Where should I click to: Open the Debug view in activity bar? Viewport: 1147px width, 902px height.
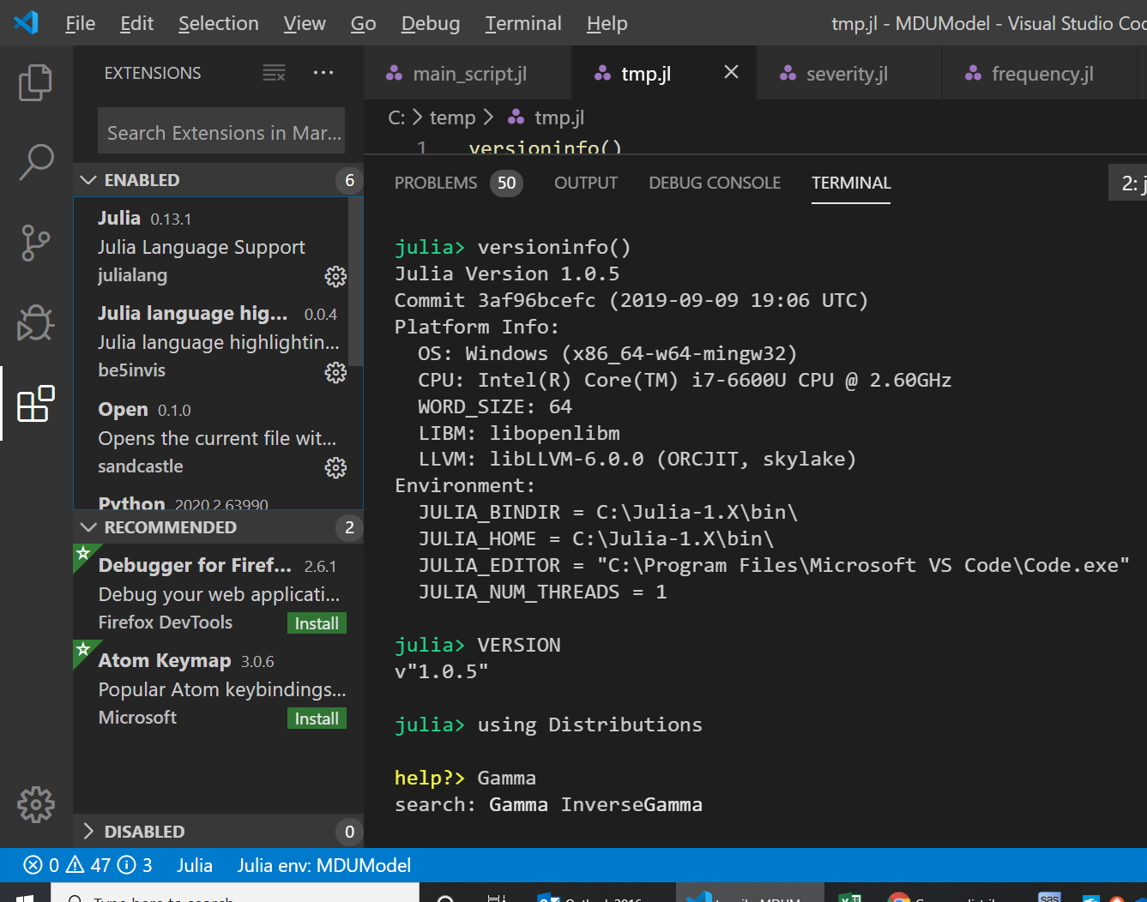click(x=35, y=323)
